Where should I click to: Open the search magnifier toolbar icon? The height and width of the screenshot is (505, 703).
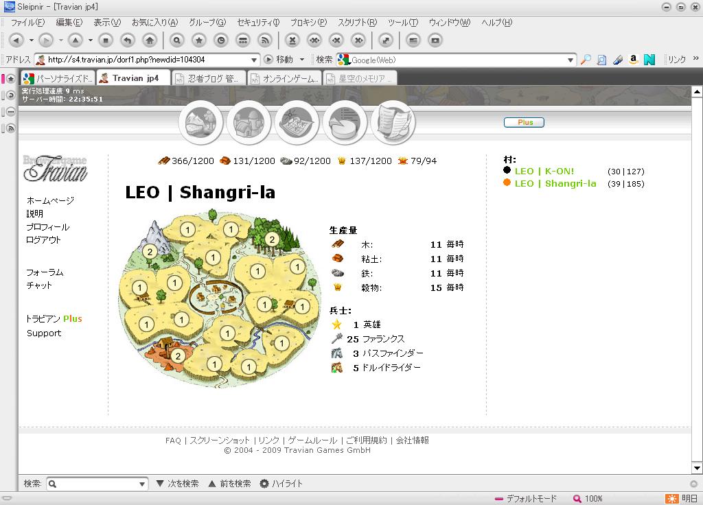177,40
